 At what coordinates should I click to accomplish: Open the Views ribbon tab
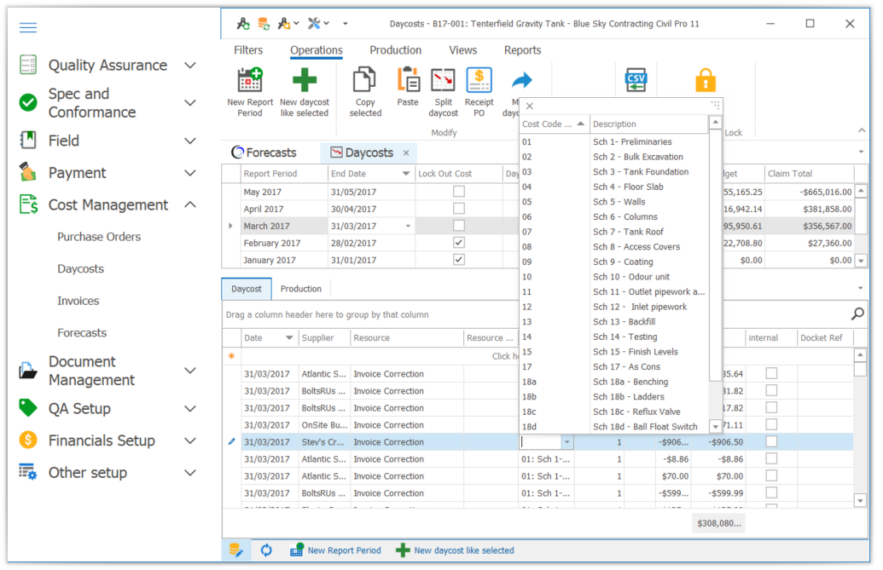pos(463,50)
